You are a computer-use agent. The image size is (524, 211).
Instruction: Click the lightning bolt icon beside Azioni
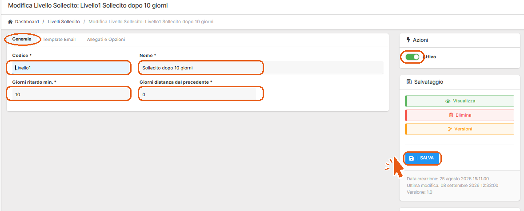coord(408,40)
